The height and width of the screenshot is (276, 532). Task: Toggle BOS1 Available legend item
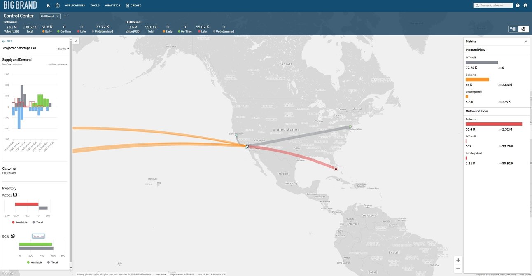pos(35,262)
